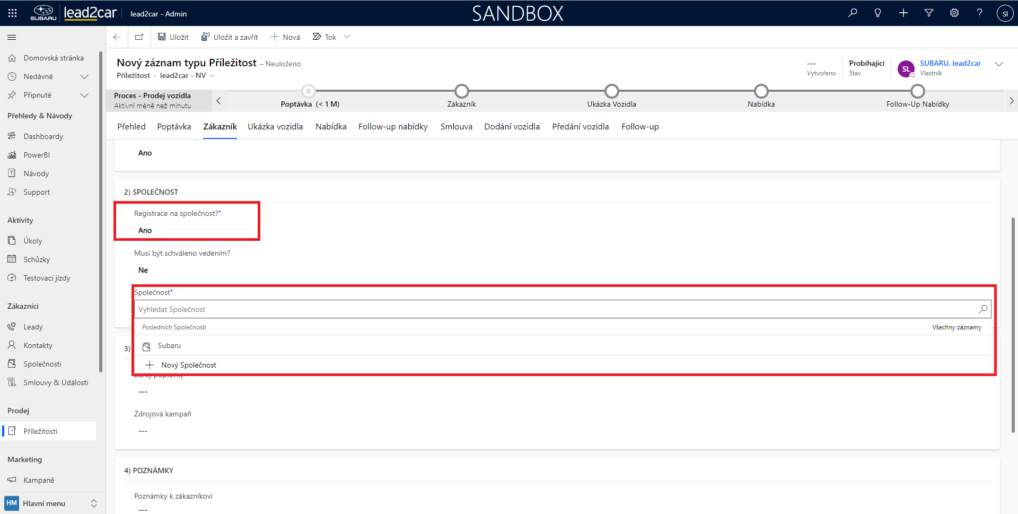
Task: Switch to the Nabídka tab
Action: click(x=331, y=127)
